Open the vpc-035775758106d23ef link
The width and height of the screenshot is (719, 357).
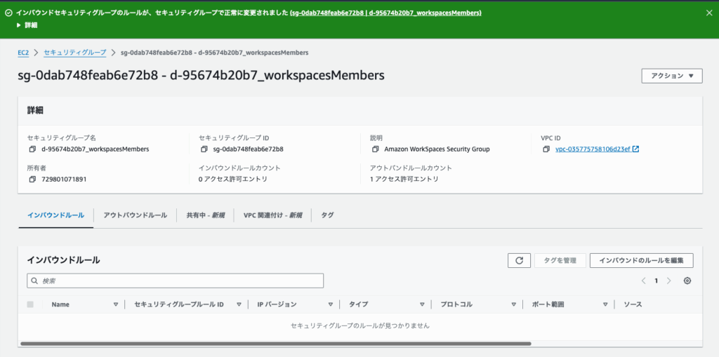[x=593, y=149]
